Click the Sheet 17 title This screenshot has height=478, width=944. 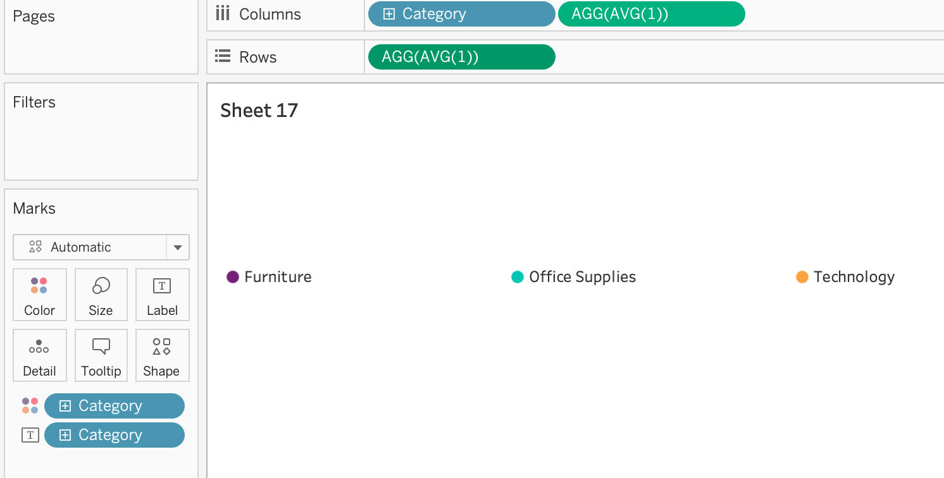tap(259, 111)
